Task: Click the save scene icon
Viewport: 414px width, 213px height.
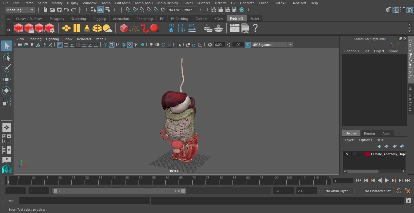Action: (x=59, y=10)
